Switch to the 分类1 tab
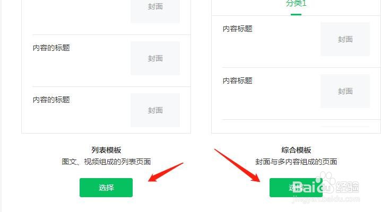Screen dimensions: 381x212 click(x=296, y=4)
